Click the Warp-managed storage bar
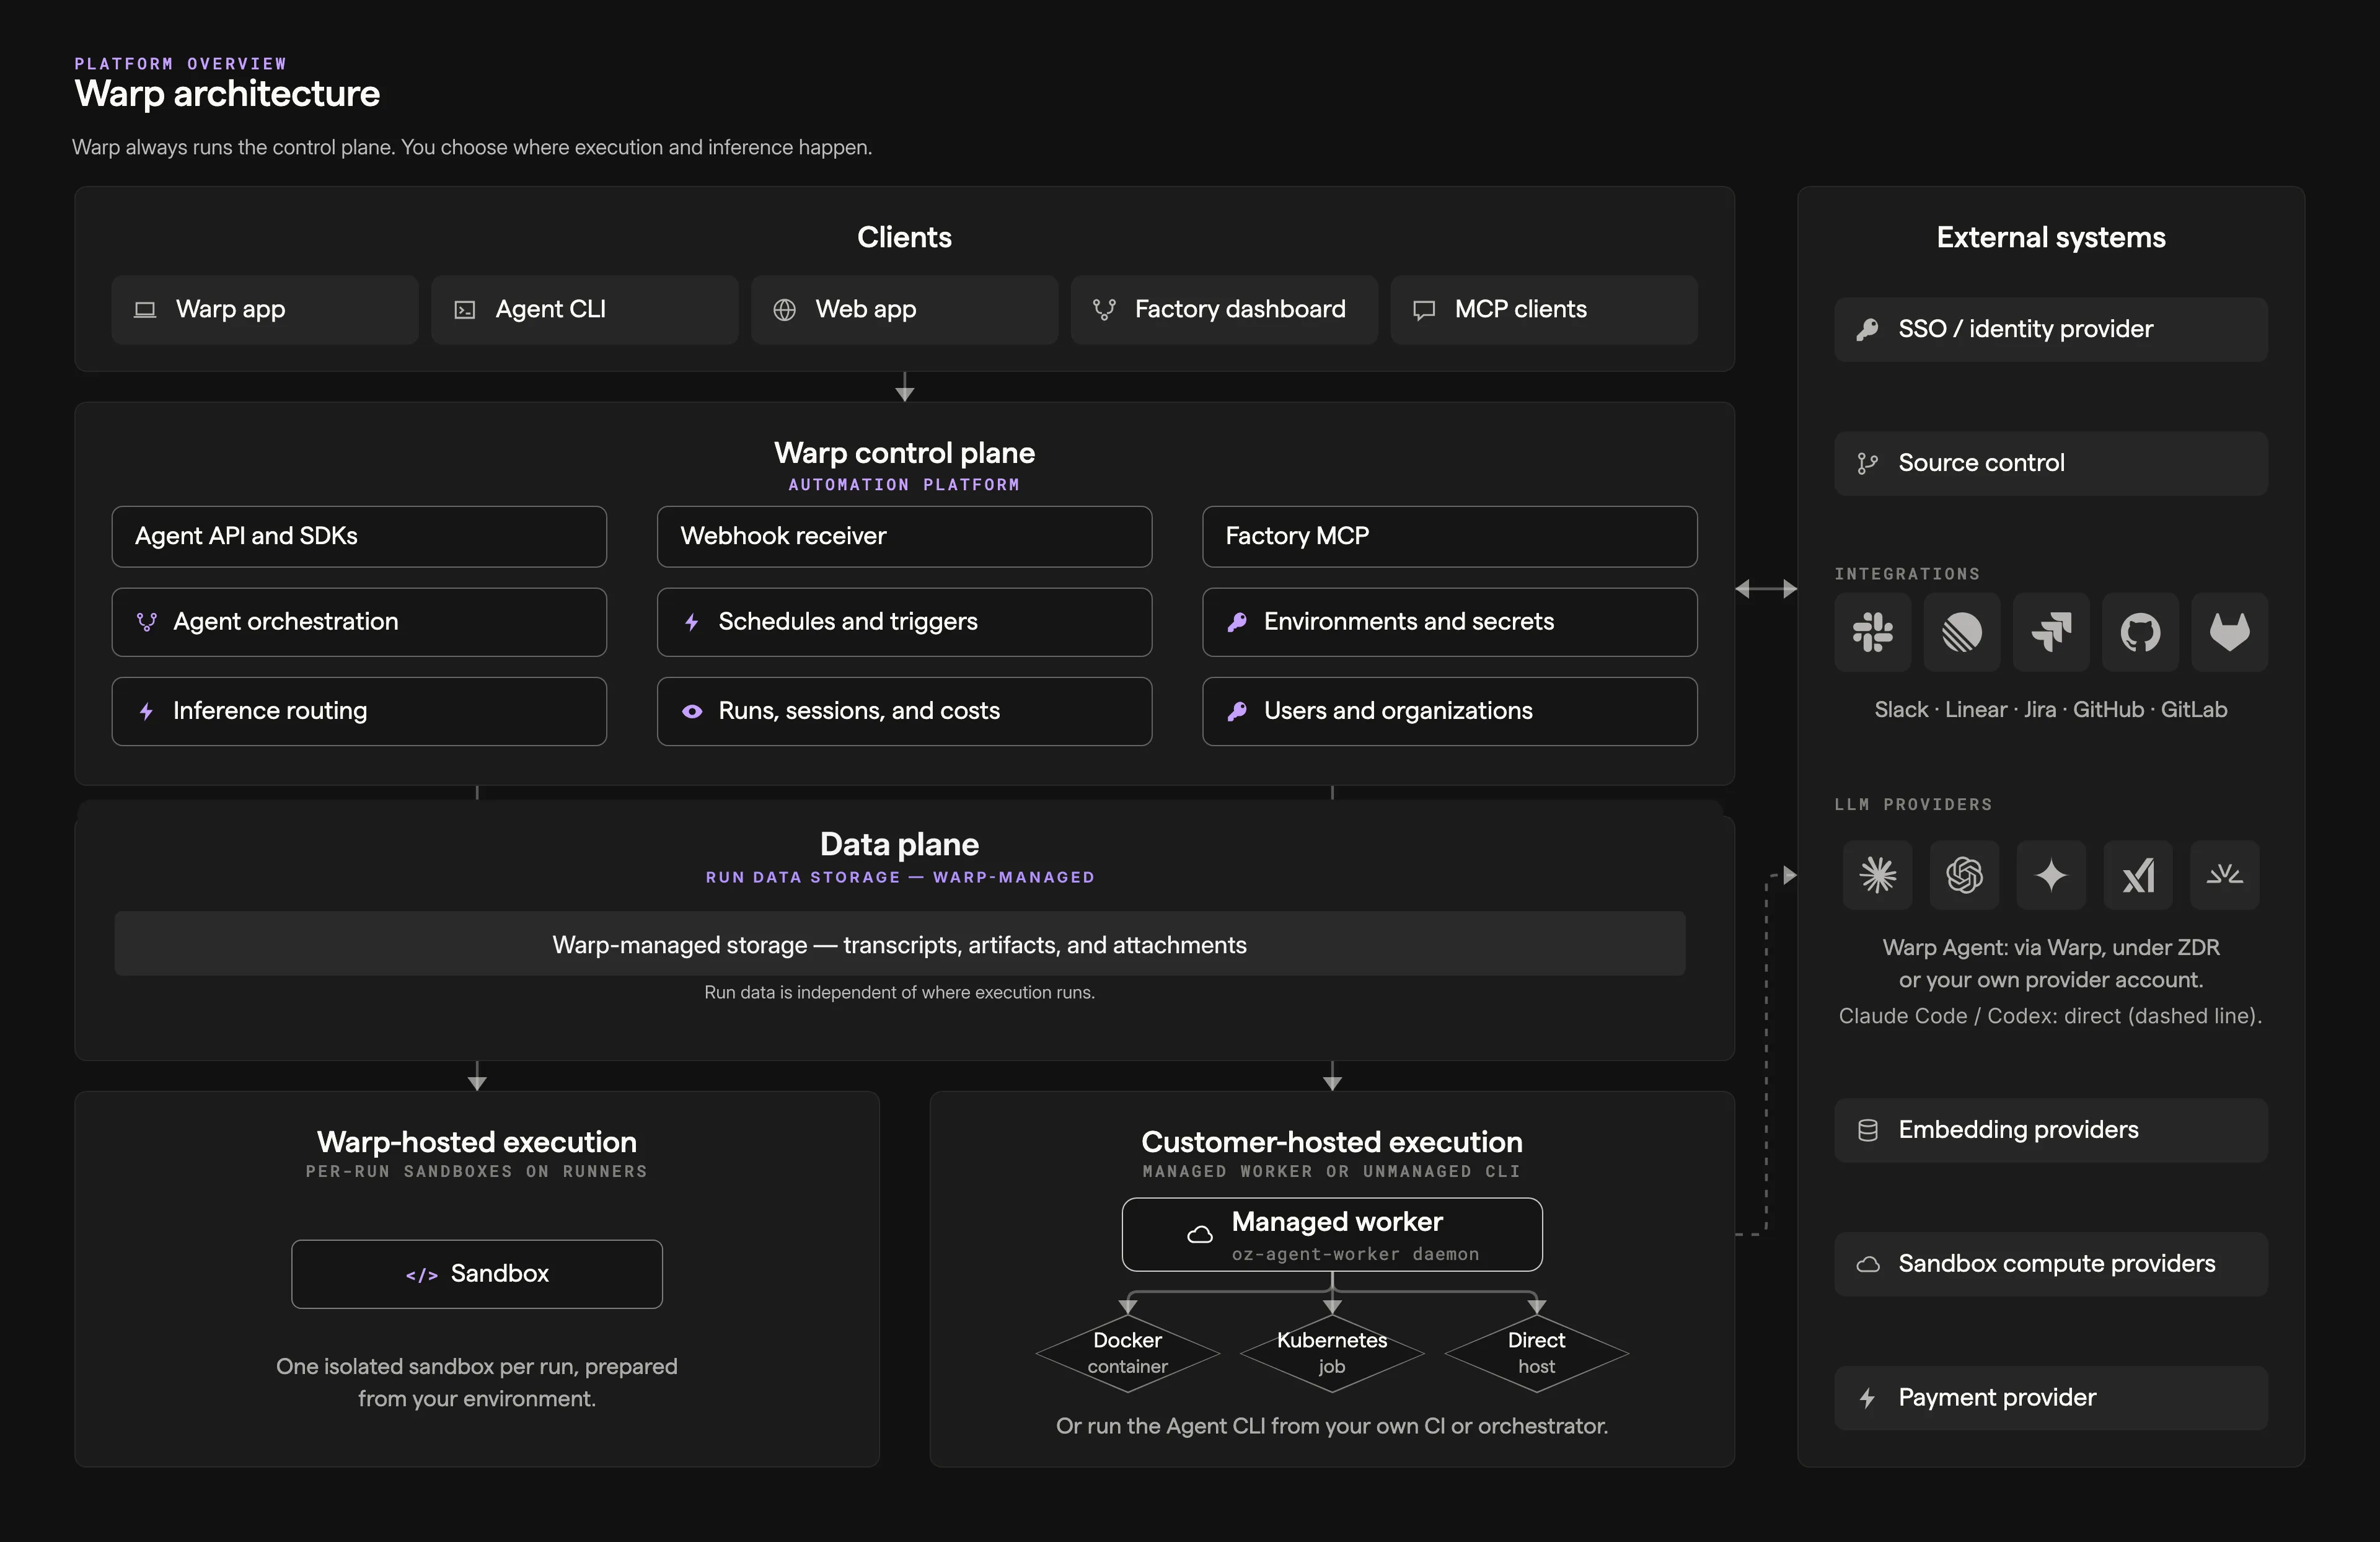Screen dimensions: 2380x1542 click(x=900, y=944)
